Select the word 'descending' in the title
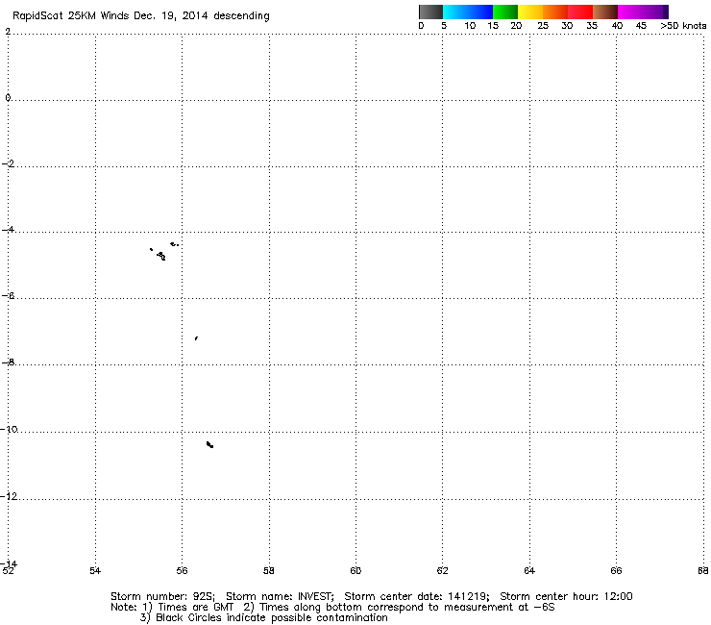Image resolution: width=711 pixels, height=625 pixels. coord(241,16)
